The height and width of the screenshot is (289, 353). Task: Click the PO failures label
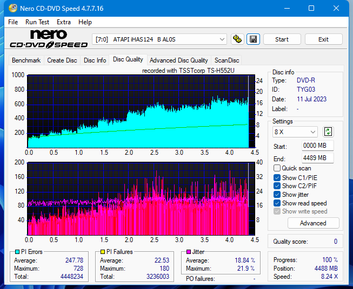[x=201, y=279]
